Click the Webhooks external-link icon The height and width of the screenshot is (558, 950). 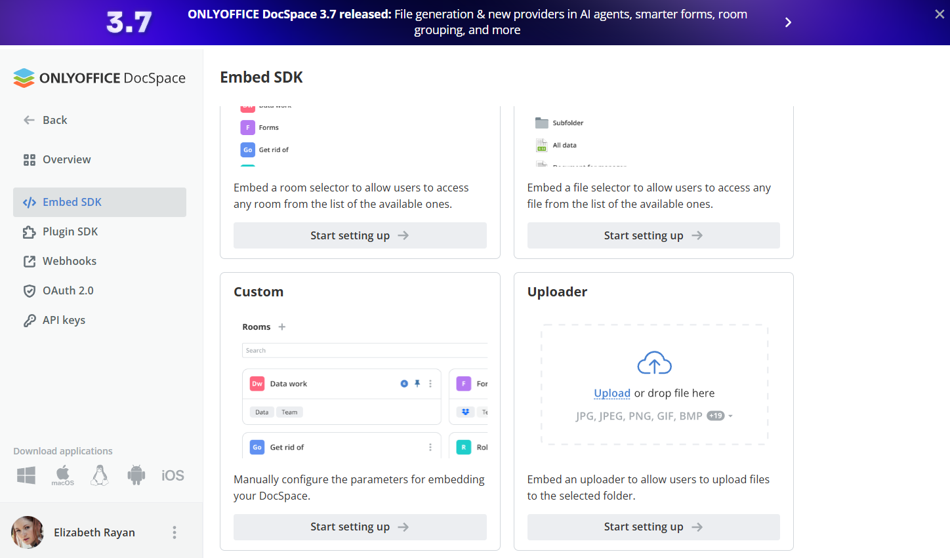click(30, 262)
